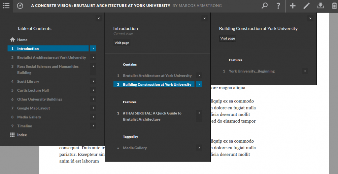The image size is (338, 174).
Task: Open Index from Table of Contents
Action: (22, 135)
